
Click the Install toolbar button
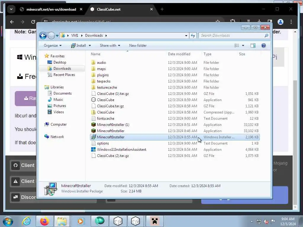(78, 46)
